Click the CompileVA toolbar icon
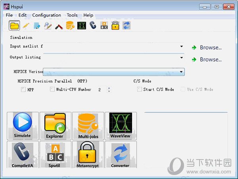This screenshot has height=179, width=238. click(93, 25)
